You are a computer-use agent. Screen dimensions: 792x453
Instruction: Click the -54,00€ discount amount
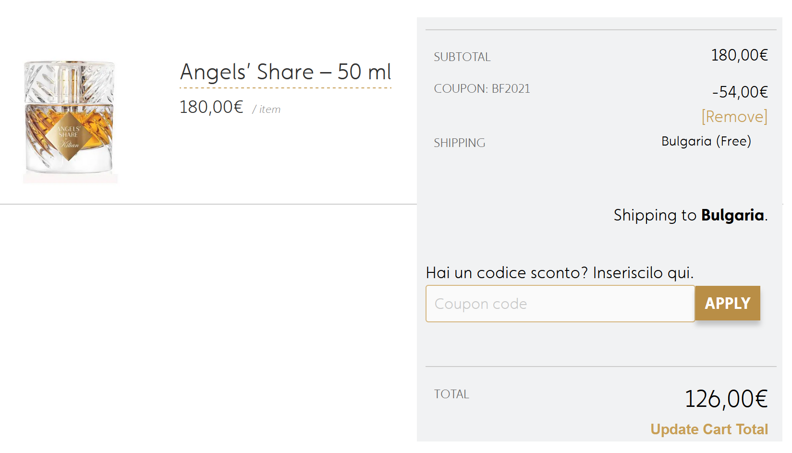coord(740,92)
